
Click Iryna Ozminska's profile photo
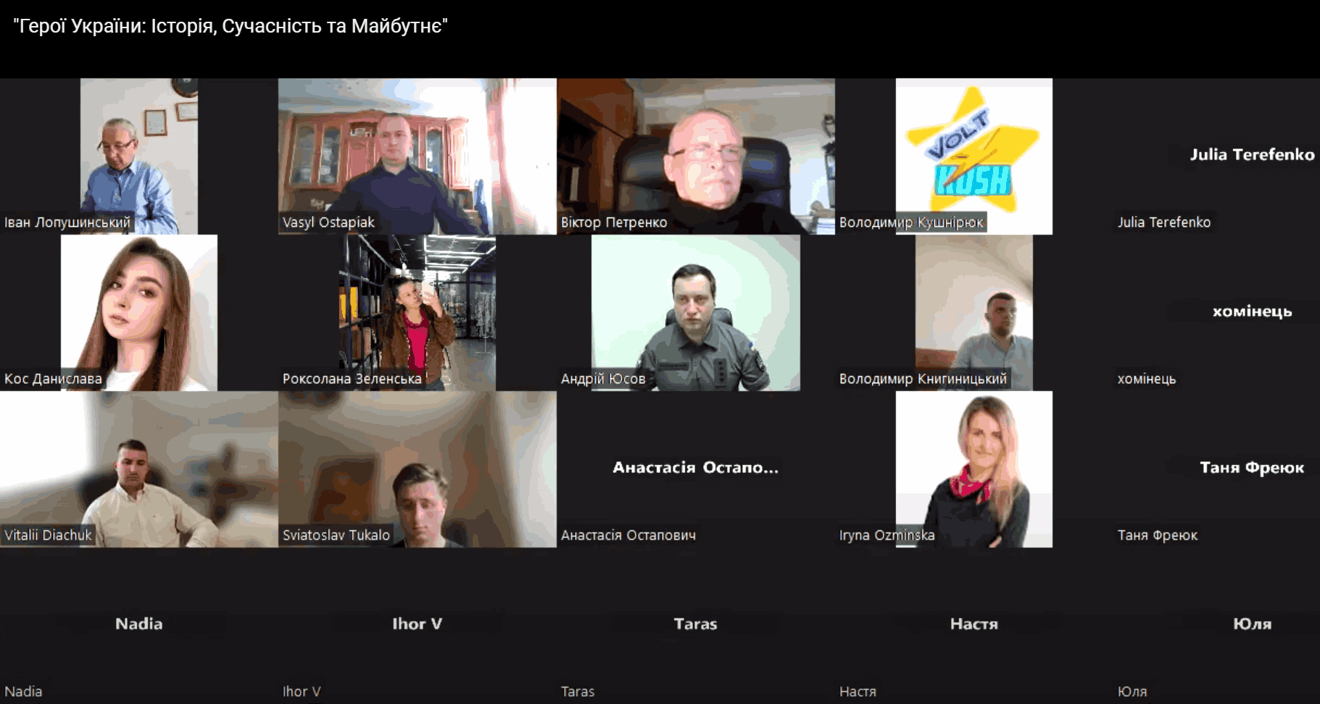[x=974, y=469]
